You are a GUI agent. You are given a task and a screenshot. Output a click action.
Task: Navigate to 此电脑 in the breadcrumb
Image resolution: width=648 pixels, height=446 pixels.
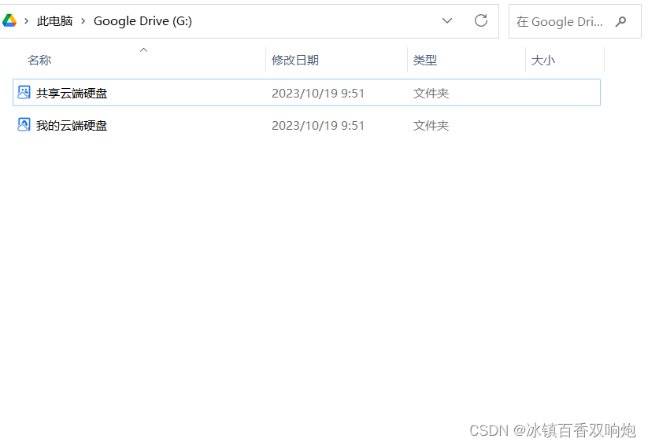click(x=54, y=21)
